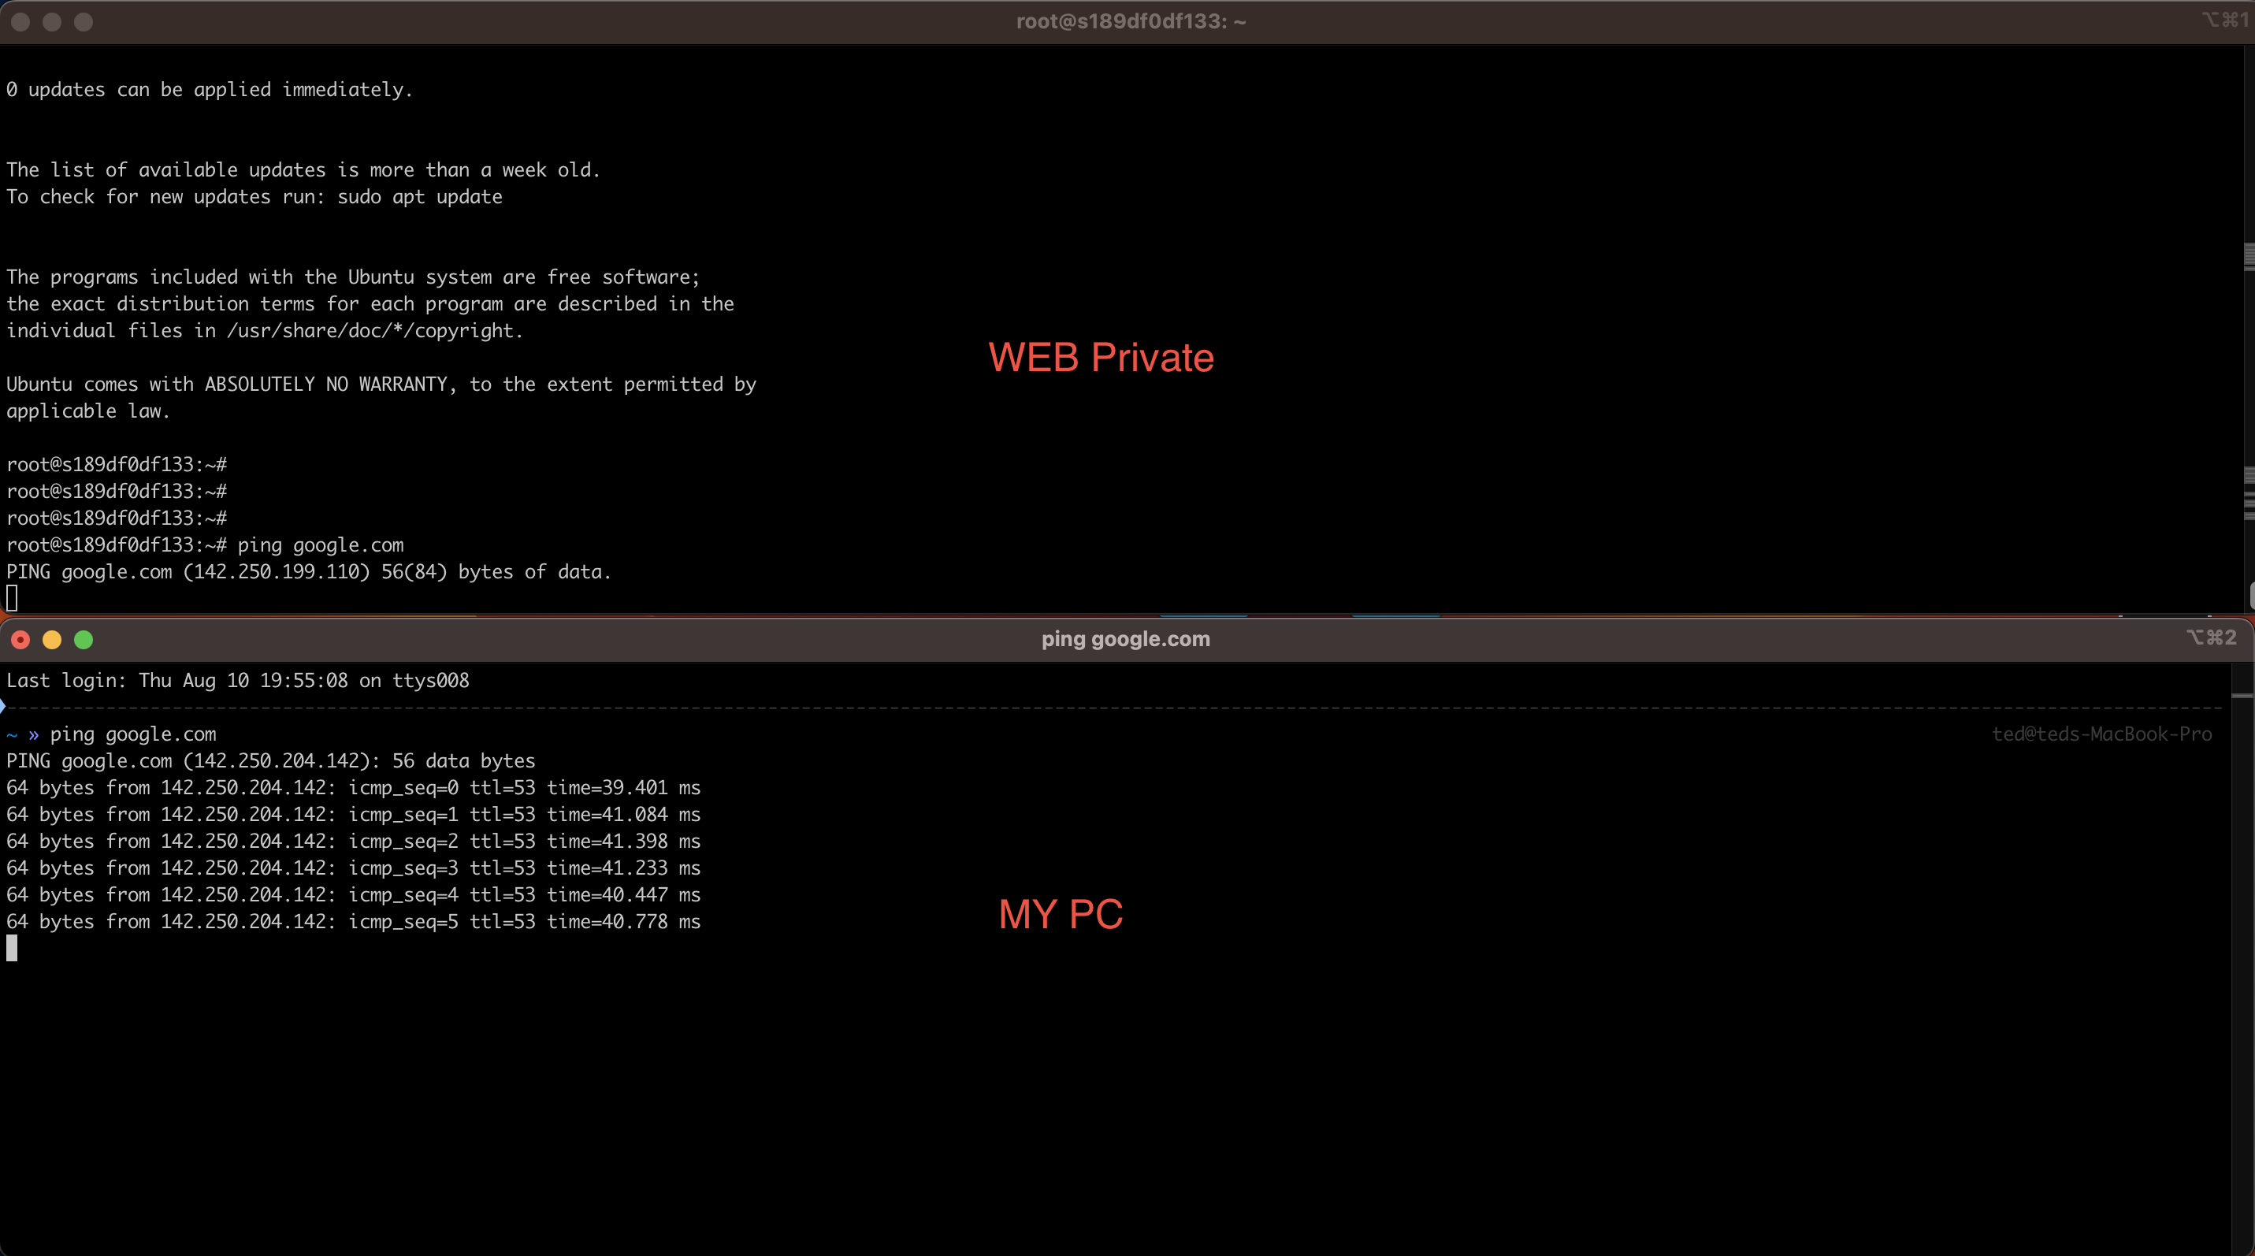
Task: Click the ⌥⌘2 window shortcut indicator
Action: point(2211,638)
